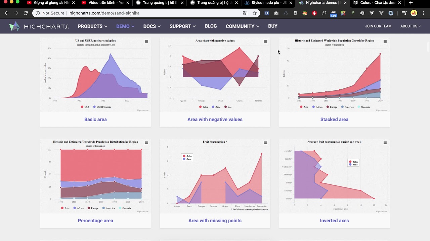This screenshot has height=241, width=430.
Task: Click the nuclear stockpiles chart thumbnail
Action: tap(95, 74)
